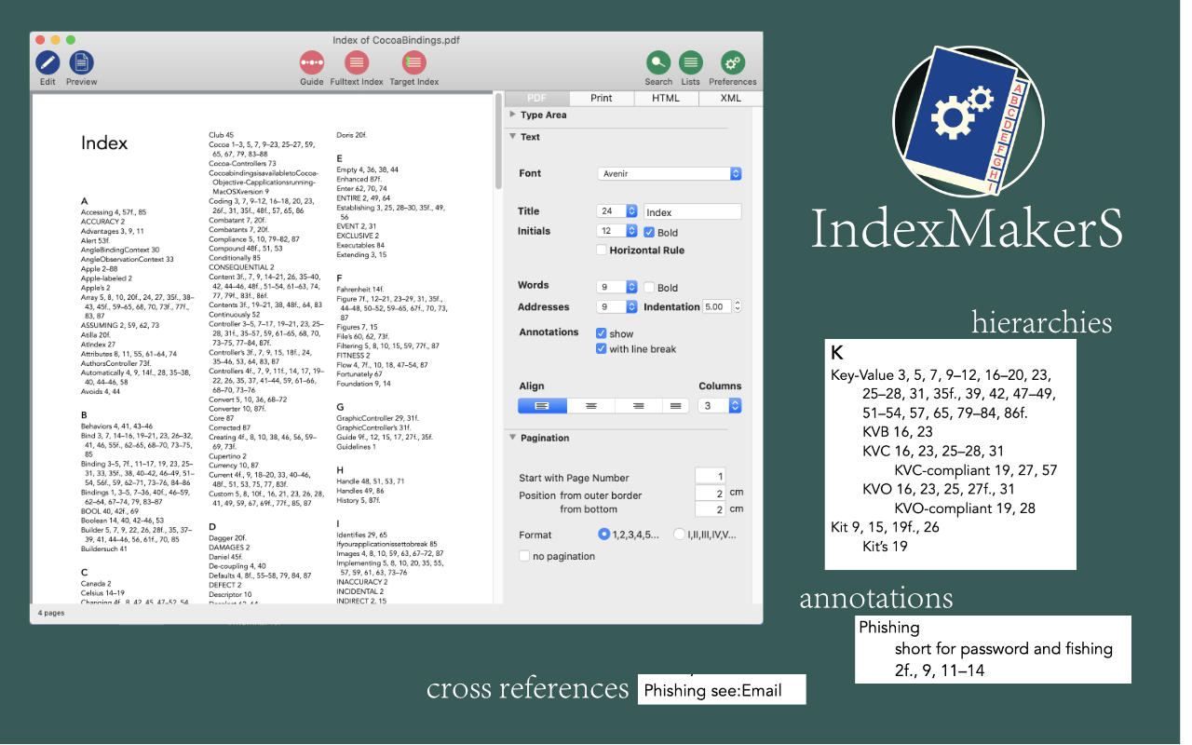This screenshot has width=1192, height=745.
Task: Click the Indentation stepper arrows
Action: point(738,306)
